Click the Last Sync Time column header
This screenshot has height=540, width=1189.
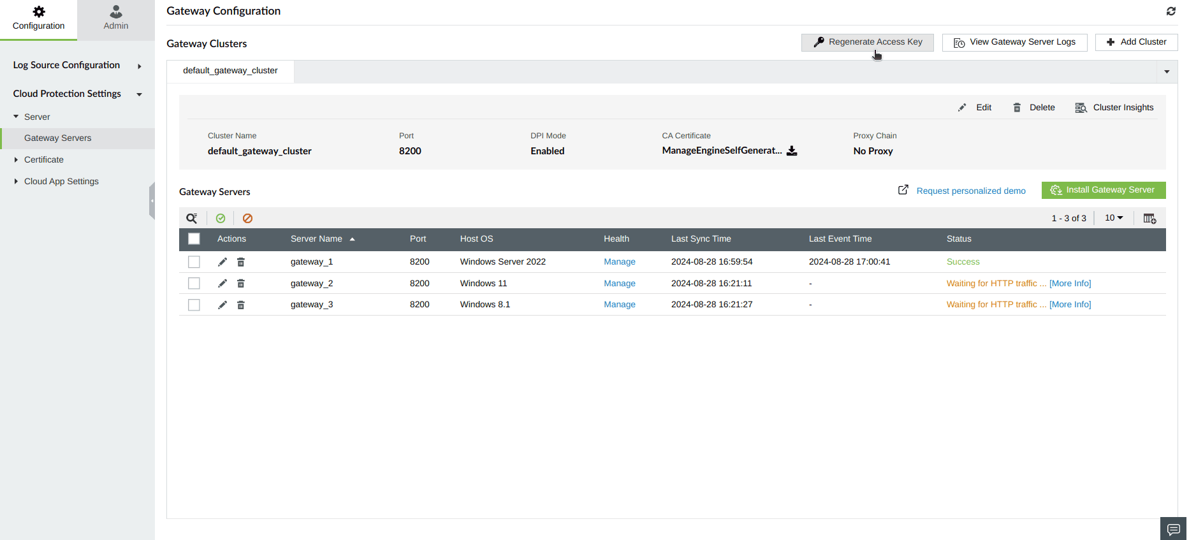(701, 239)
